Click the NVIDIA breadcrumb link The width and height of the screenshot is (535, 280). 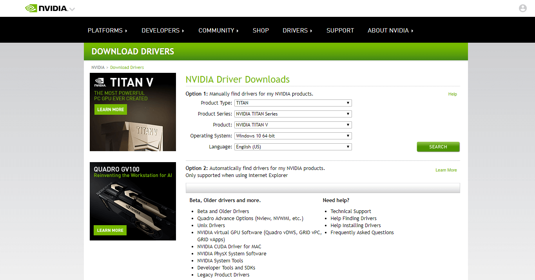98,67
